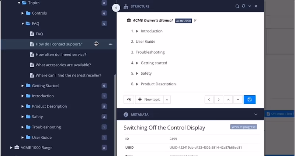Move topic right with the right arrow

click(x=218, y=99)
